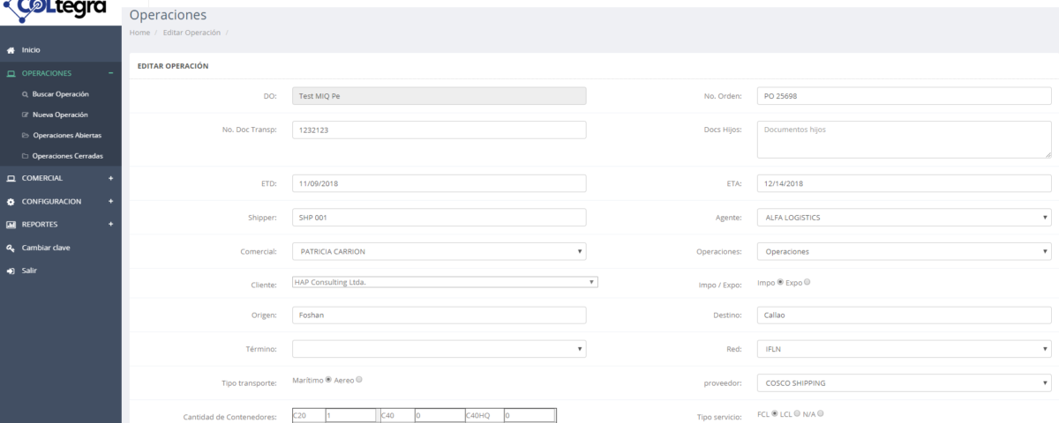This screenshot has width=1059, height=423.
Task: Open Buscar Operación menu item
Action: click(60, 93)
